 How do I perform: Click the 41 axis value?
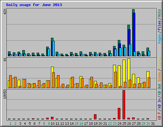[x=5, y=60]
